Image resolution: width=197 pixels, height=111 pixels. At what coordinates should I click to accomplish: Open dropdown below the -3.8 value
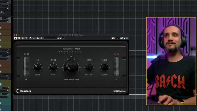coord(7,59)
